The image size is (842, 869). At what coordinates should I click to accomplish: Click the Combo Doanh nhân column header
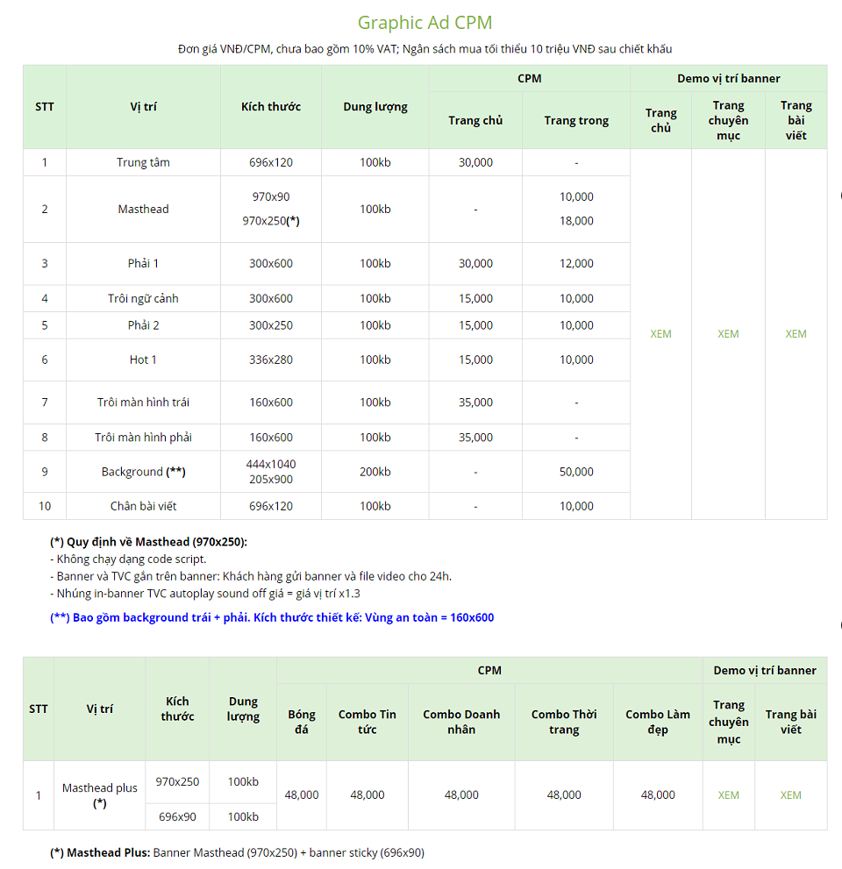461,722
